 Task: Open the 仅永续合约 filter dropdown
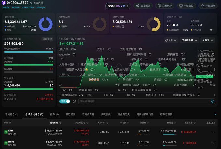[189, 40]
